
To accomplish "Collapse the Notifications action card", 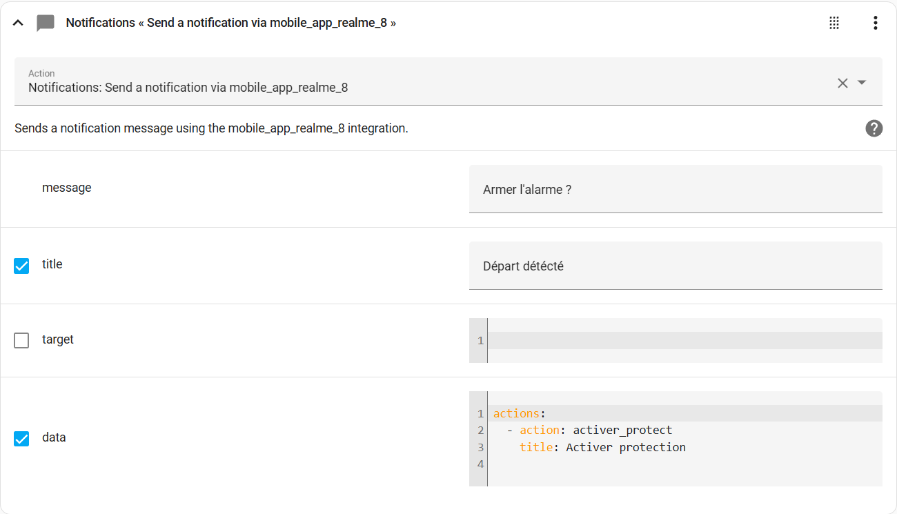I will coord(19,23).
